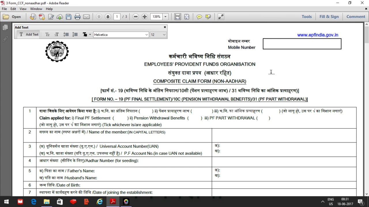Open the Window menu

pyautogui.click(x=36, y=9)
